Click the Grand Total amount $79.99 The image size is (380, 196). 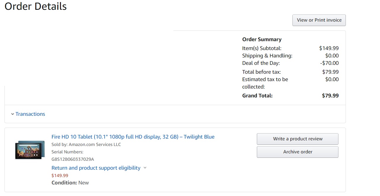(330, 96)
